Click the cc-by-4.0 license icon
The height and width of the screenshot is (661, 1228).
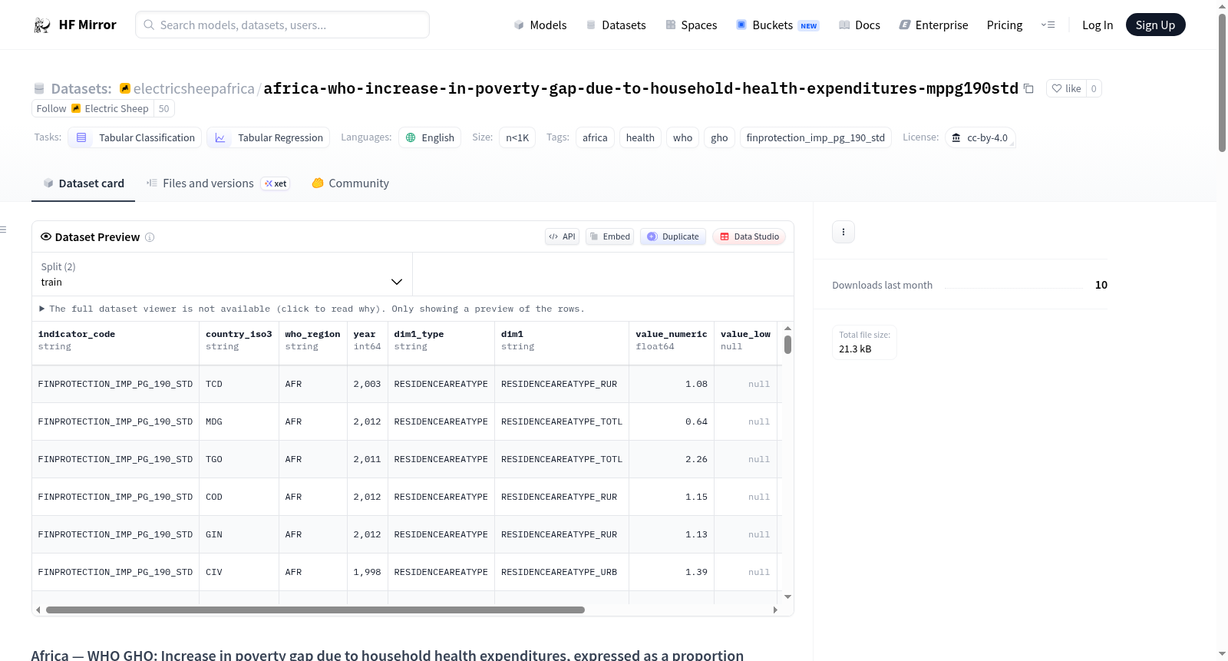point(956,137)
